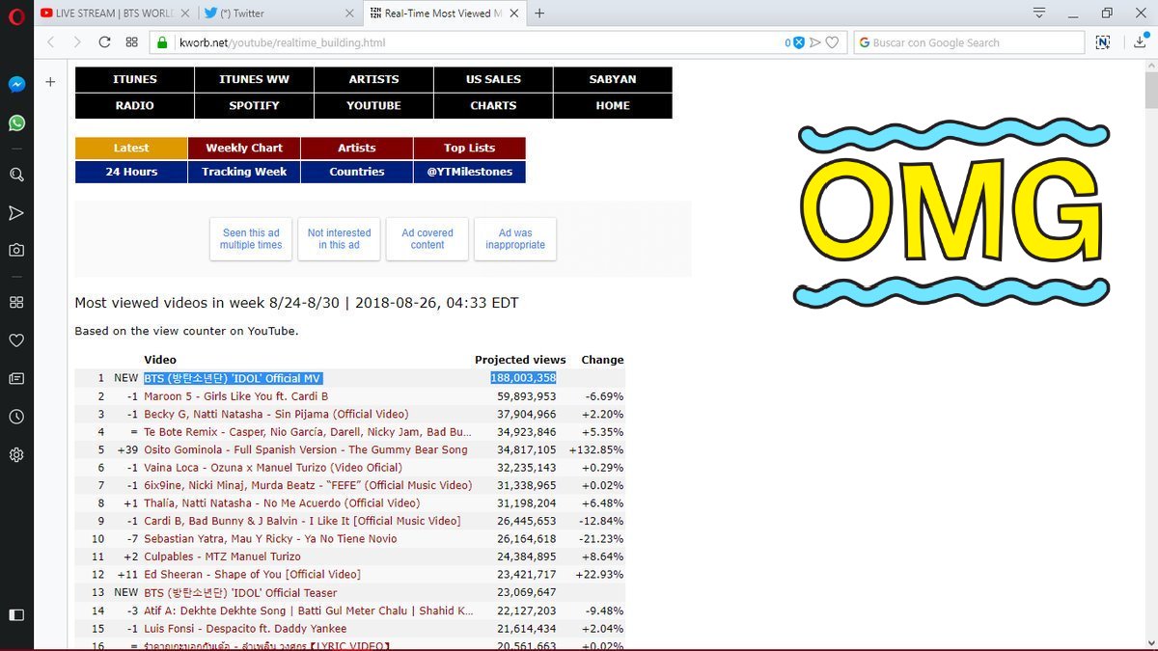Image resolution: width=1158 pixels, height=651 pixels.
Task: Choose 'Ad was inappropriate' feedback
Action: (x=515, y=239)
